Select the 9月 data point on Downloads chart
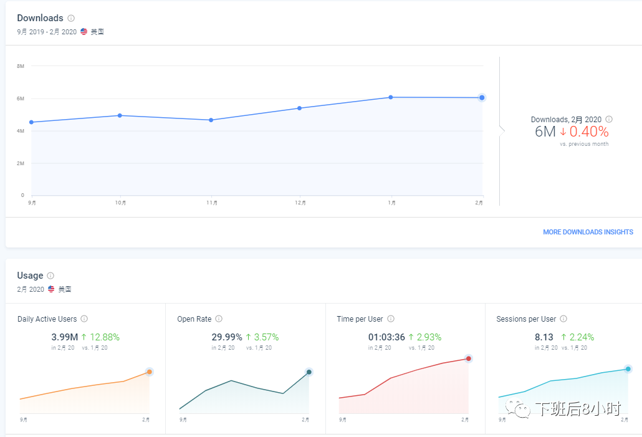This screenshot has width=642, height=437. 31,122
